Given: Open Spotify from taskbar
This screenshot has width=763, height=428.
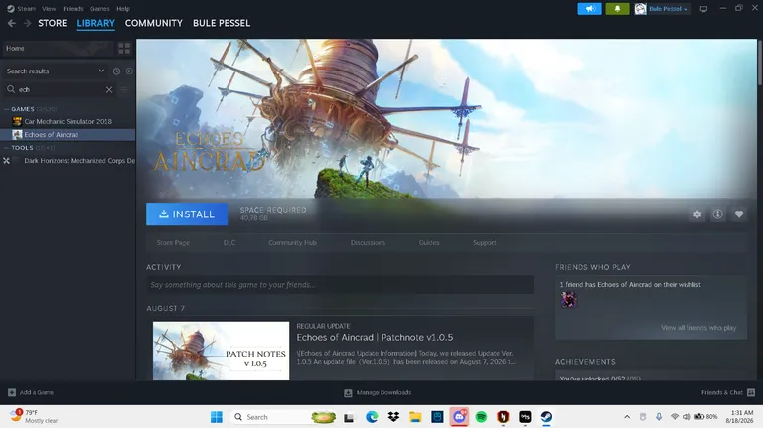Looking at the screenshot, I should click(481, 417).
